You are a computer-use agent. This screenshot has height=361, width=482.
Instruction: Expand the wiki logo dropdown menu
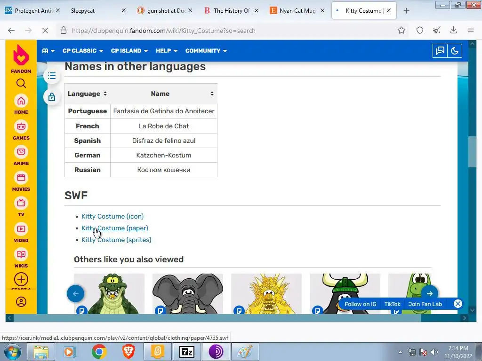coord(48,51)
